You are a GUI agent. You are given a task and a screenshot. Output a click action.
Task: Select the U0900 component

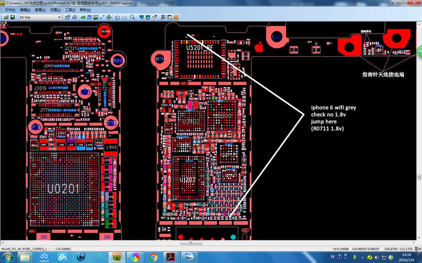pos(222,115)
